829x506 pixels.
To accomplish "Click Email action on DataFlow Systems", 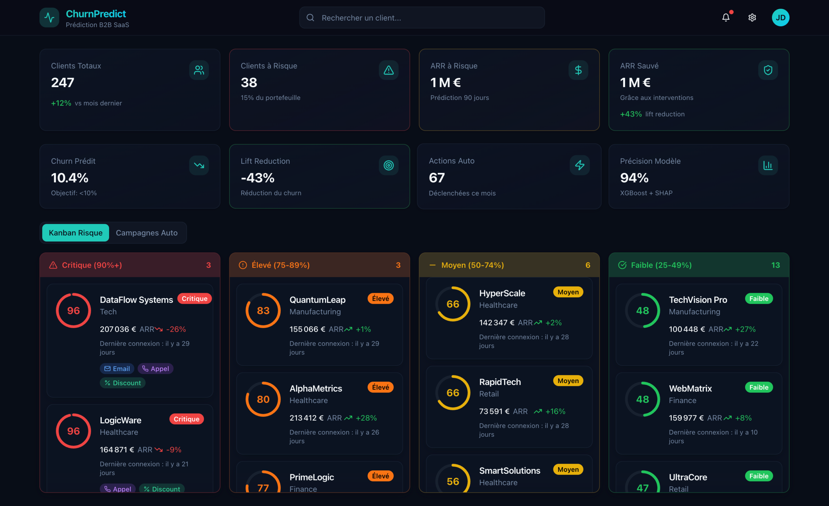I will [117, 368].
